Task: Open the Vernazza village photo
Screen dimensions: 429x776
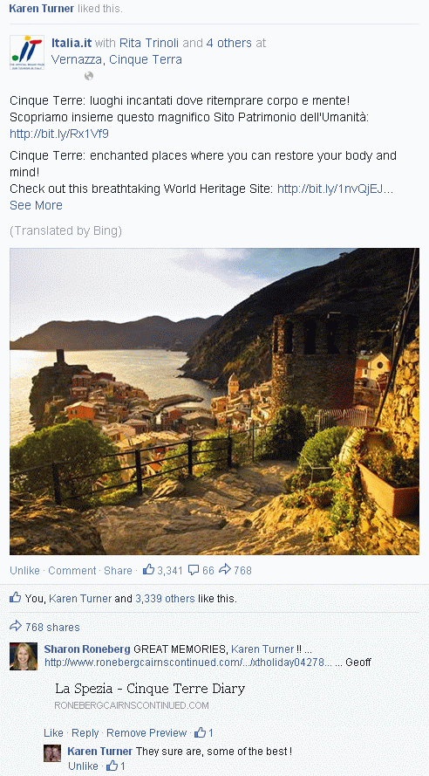Action: coord(214,402)
